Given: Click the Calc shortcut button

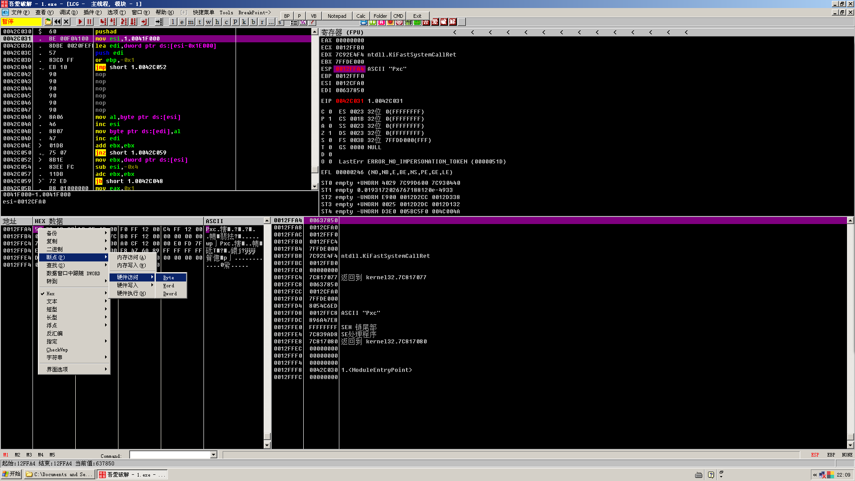Looking at the screenshot, I should [x=361, y=16].
